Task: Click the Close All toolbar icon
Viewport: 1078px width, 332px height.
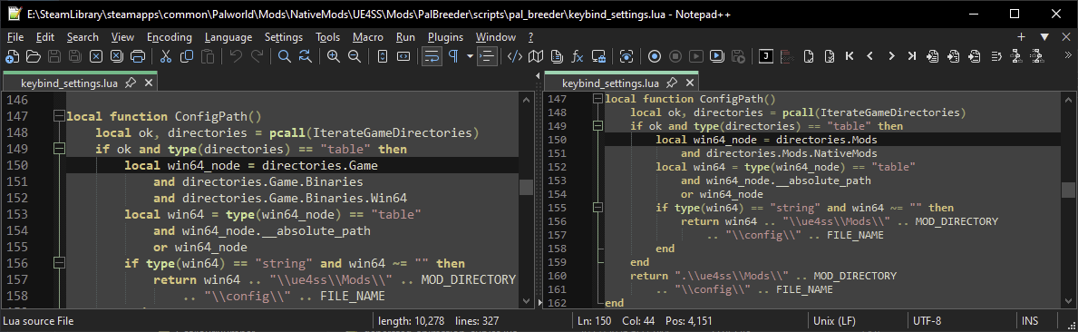Action: pyautogui.click(x=117, y=56)
